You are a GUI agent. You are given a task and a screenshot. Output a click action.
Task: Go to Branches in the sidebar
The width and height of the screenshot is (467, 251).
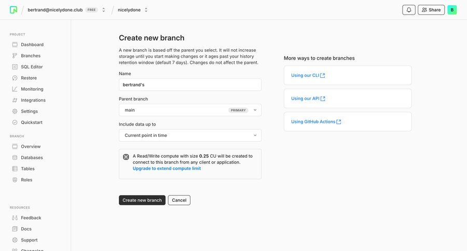point(31,55)
